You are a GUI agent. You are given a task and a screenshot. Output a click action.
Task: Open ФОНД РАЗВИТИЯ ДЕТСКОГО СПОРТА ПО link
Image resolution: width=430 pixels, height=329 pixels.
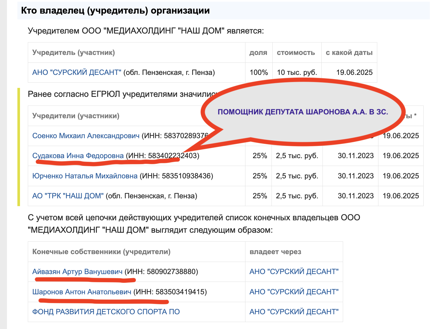[x=106, y=312]
